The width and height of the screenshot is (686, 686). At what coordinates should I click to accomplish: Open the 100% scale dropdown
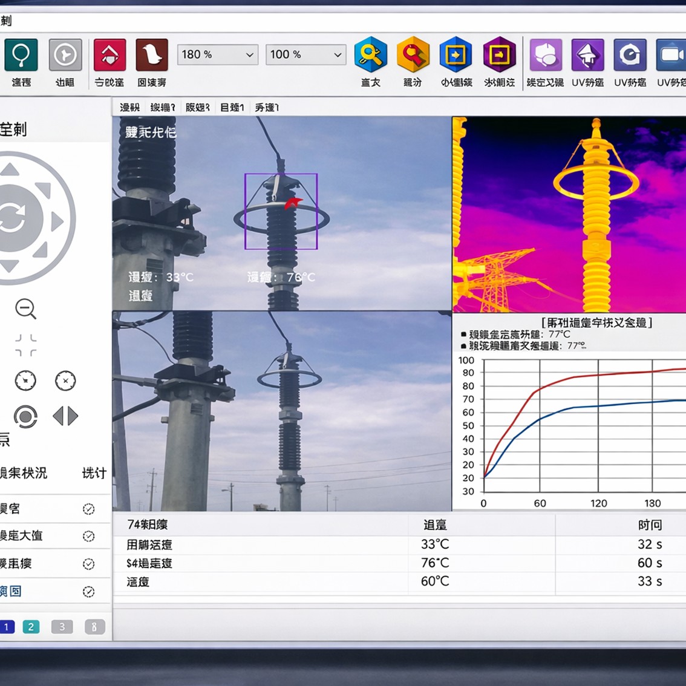(x=305, y=54)
